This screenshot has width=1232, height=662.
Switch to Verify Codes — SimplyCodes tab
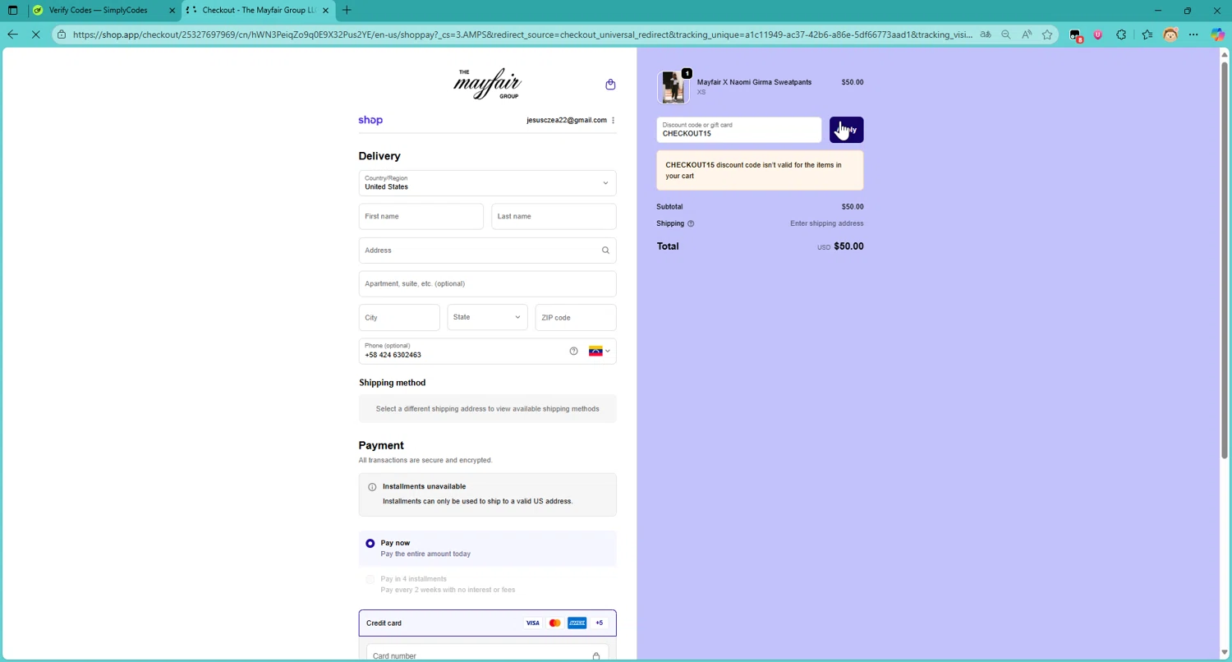coord(98,11)
